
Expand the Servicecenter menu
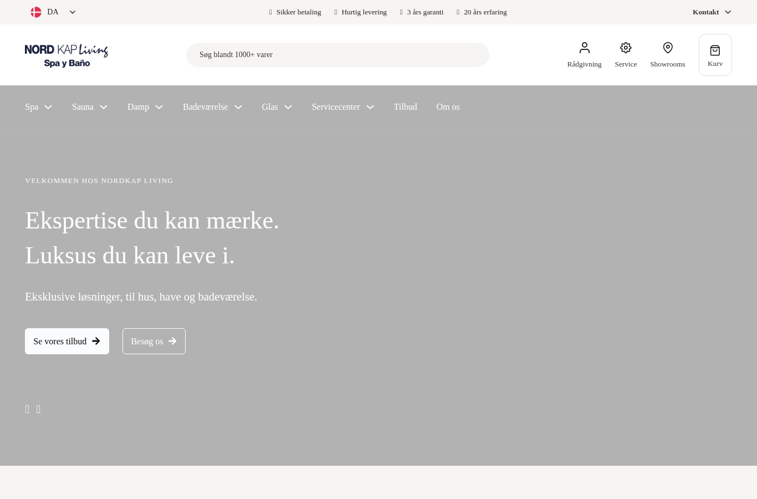(x=343, y=107)
